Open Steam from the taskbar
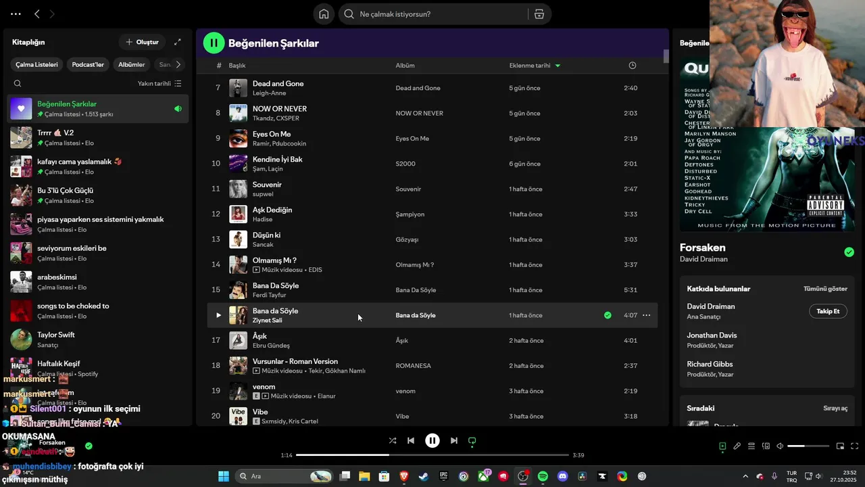865x487 pixels. (x=423, y=476)
